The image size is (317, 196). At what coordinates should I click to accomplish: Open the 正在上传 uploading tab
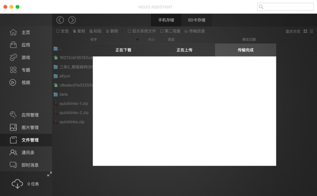click(x=184, y=50)
